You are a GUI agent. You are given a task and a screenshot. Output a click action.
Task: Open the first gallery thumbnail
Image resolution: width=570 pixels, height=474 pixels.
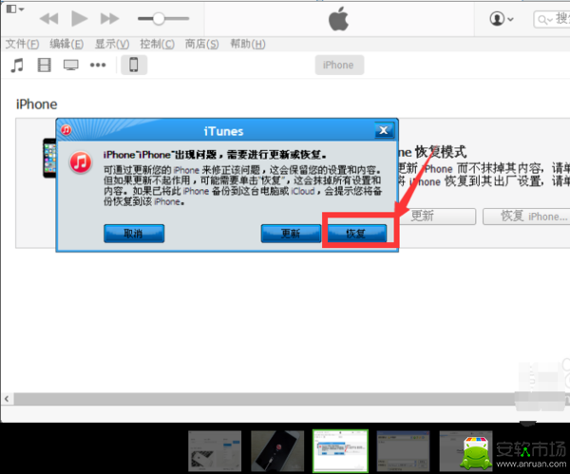point(215,451)
